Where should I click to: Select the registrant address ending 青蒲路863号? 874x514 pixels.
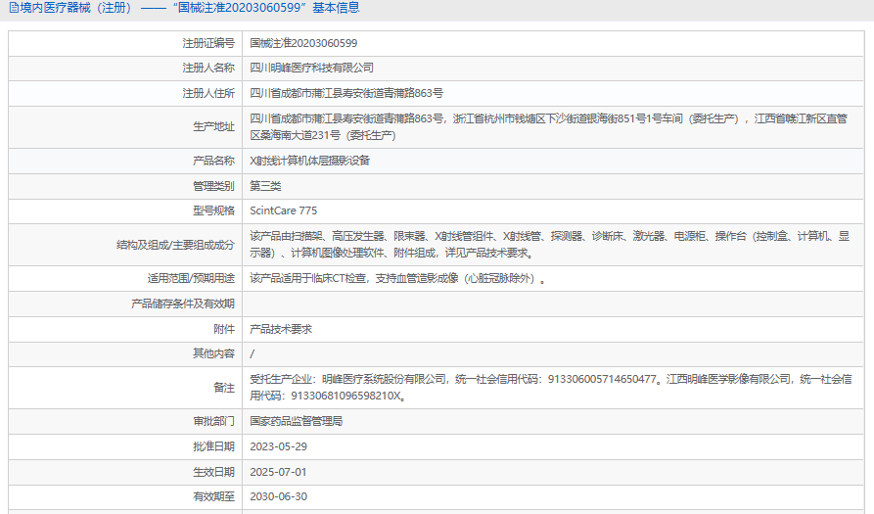point(346,93)
